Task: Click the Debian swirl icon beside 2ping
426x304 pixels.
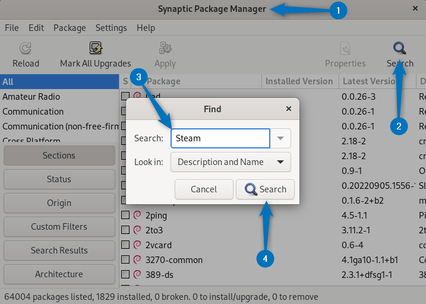Action: [x=137, y=215]
